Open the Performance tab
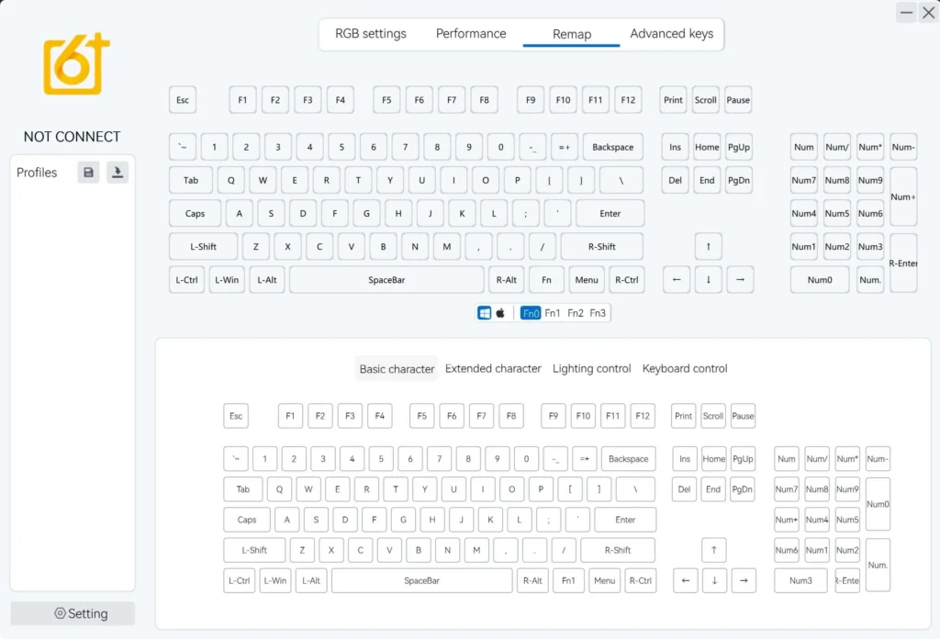The image size is (940, 639). click(471, 34)
